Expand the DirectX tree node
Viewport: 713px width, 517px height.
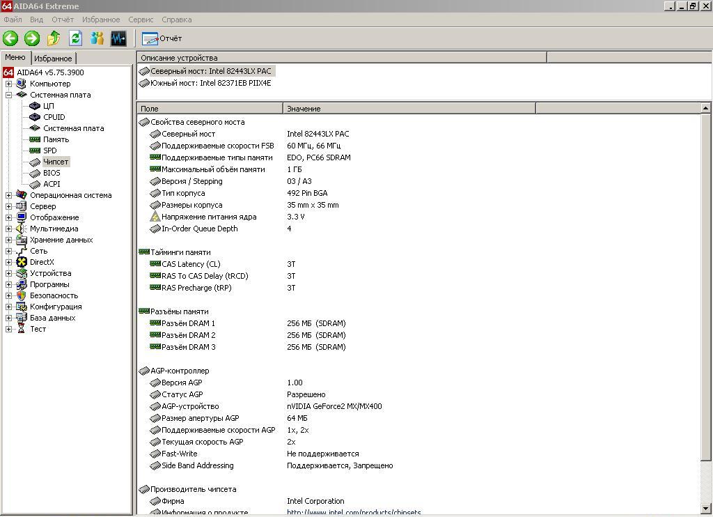8,262
